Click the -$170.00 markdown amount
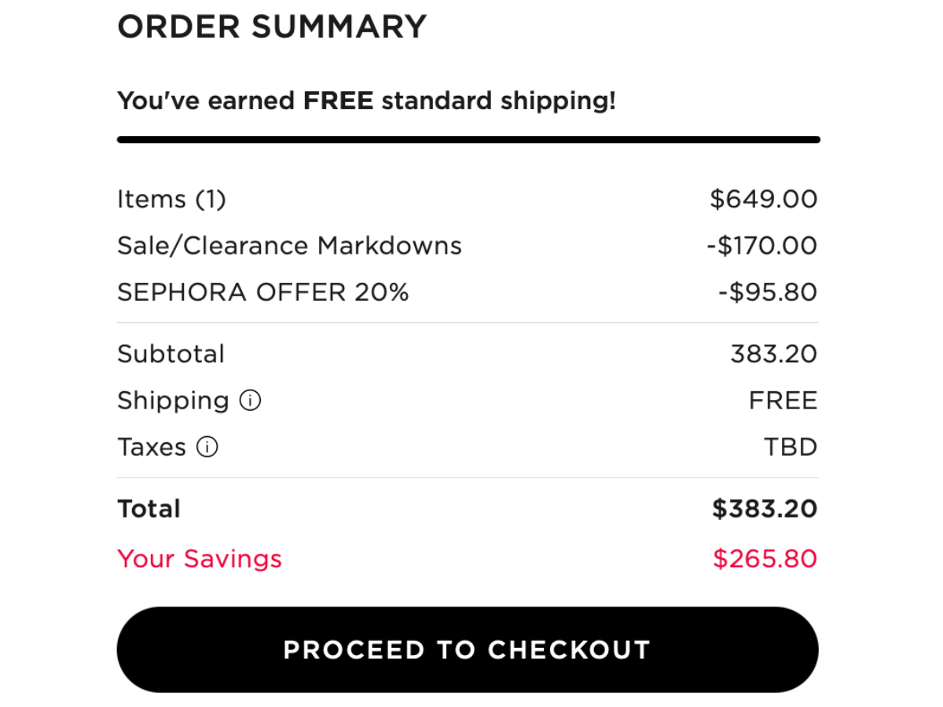Viewport: 943px width, 707px height. coord(761,246)
